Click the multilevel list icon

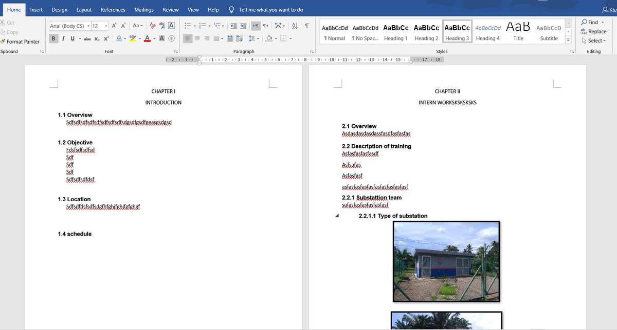coord(218,26)
